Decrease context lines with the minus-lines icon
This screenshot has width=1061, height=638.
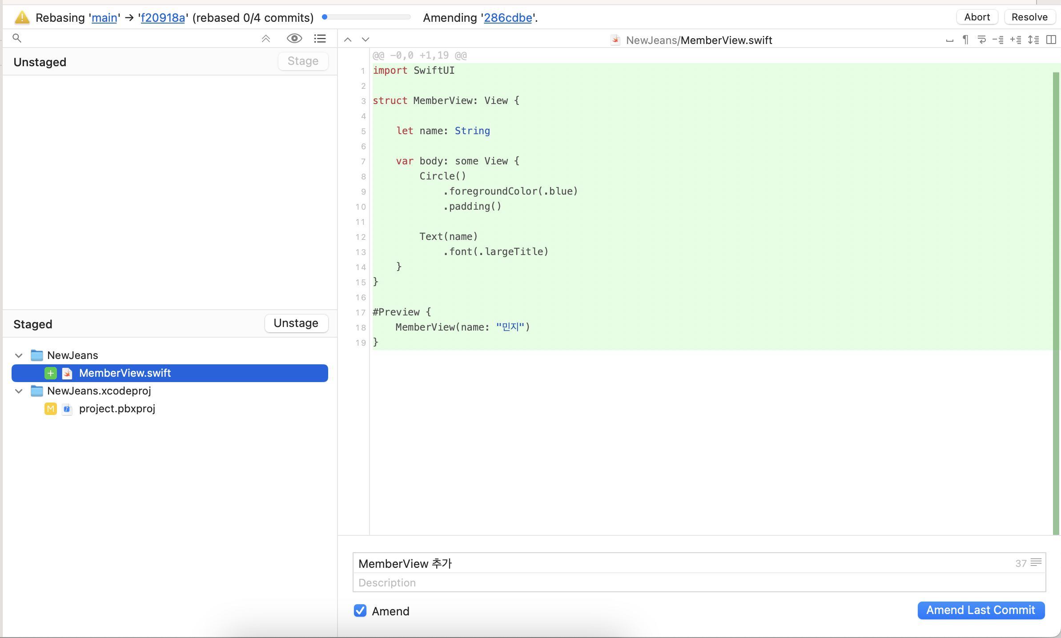998,40
